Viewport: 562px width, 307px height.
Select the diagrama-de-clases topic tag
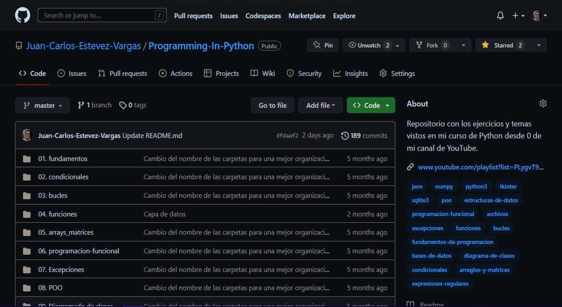click(489, 256)
